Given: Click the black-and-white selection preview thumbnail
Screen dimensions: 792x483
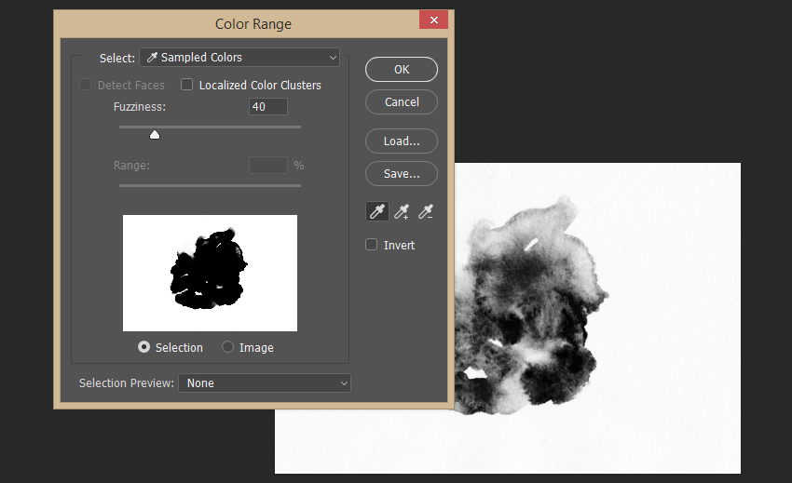Looking at the screenshot, I should [x=210, y=273].
